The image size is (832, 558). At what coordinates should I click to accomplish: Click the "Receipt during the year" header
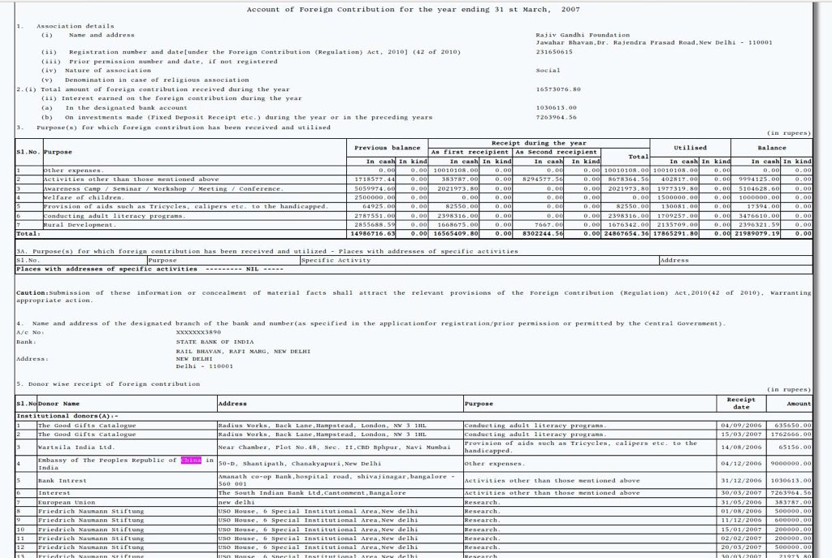point(539,143)
